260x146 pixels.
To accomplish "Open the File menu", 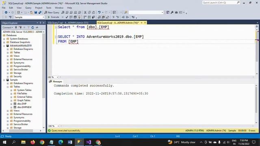I will pyautogui.click(x=4, y=8).
